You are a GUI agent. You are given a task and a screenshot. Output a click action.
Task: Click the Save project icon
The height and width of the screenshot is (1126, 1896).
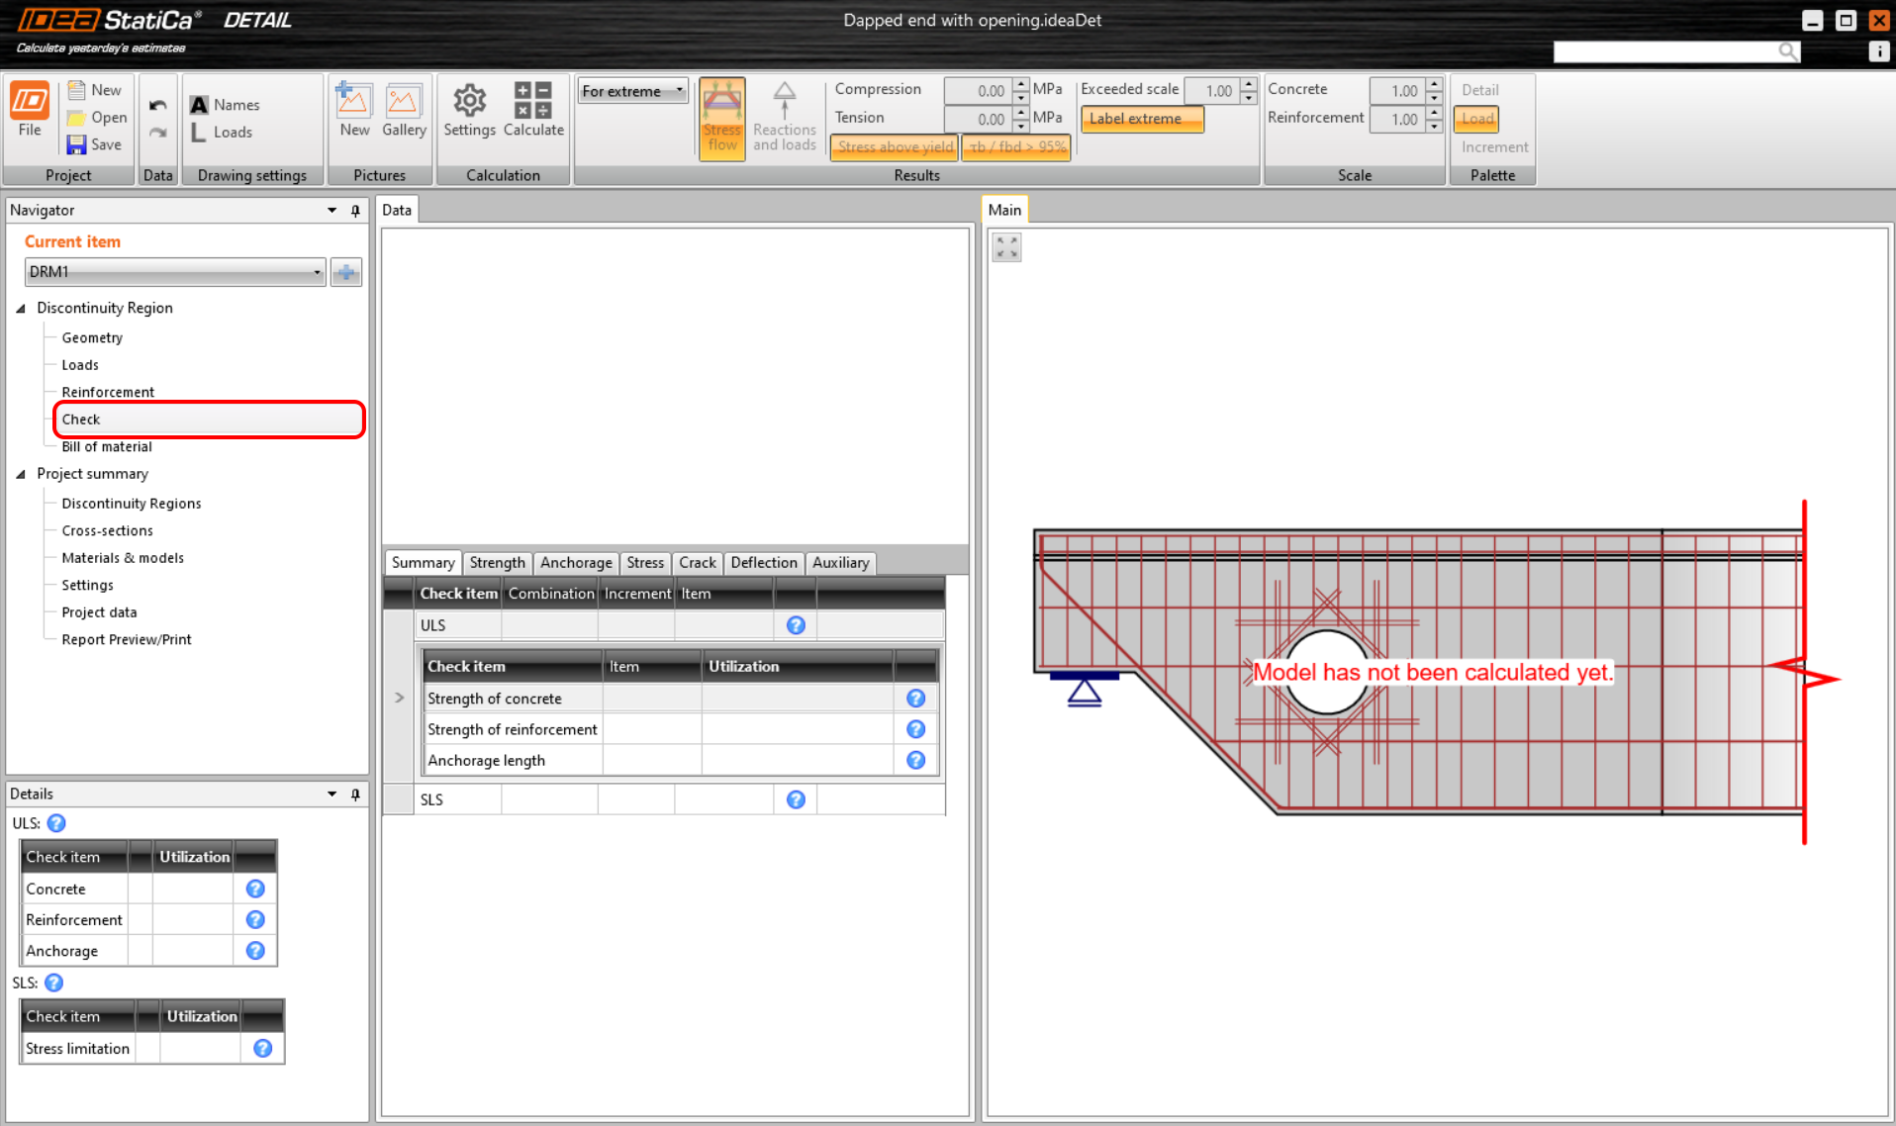[x=77, y=144]
